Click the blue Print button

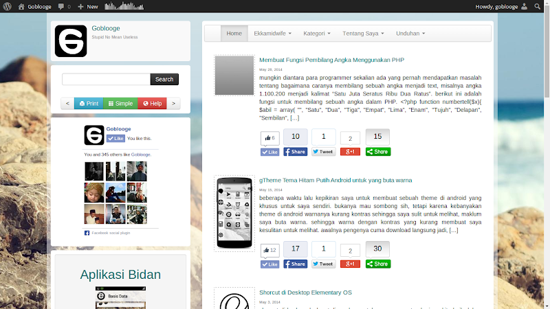tap(89, 104)
